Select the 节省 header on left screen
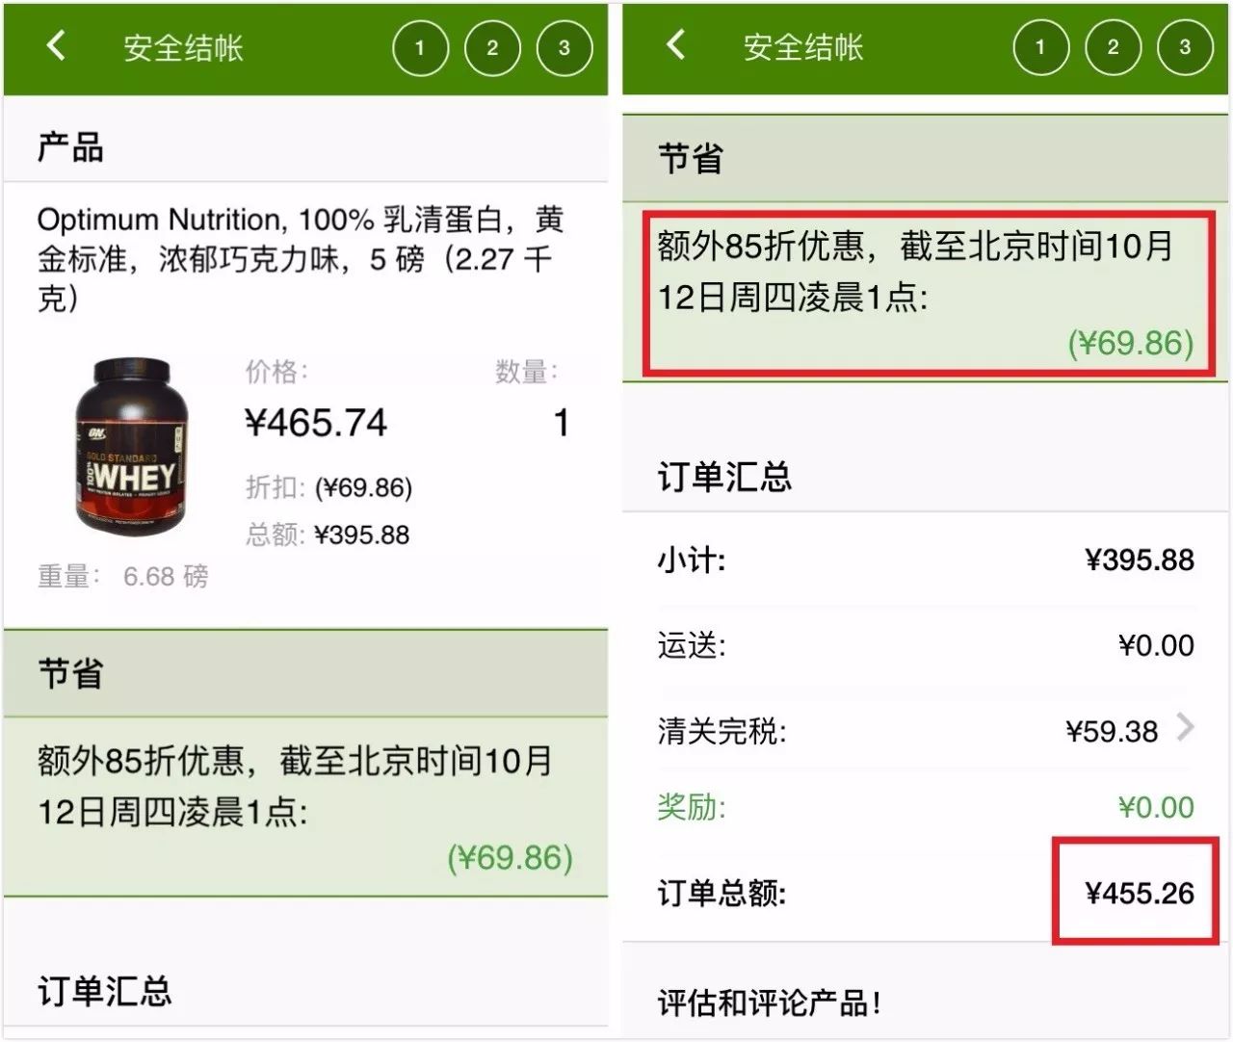 pos(306,673)
